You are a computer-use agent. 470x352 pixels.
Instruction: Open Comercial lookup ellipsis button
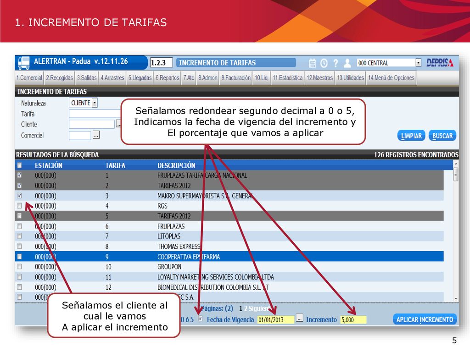[96, 135]
